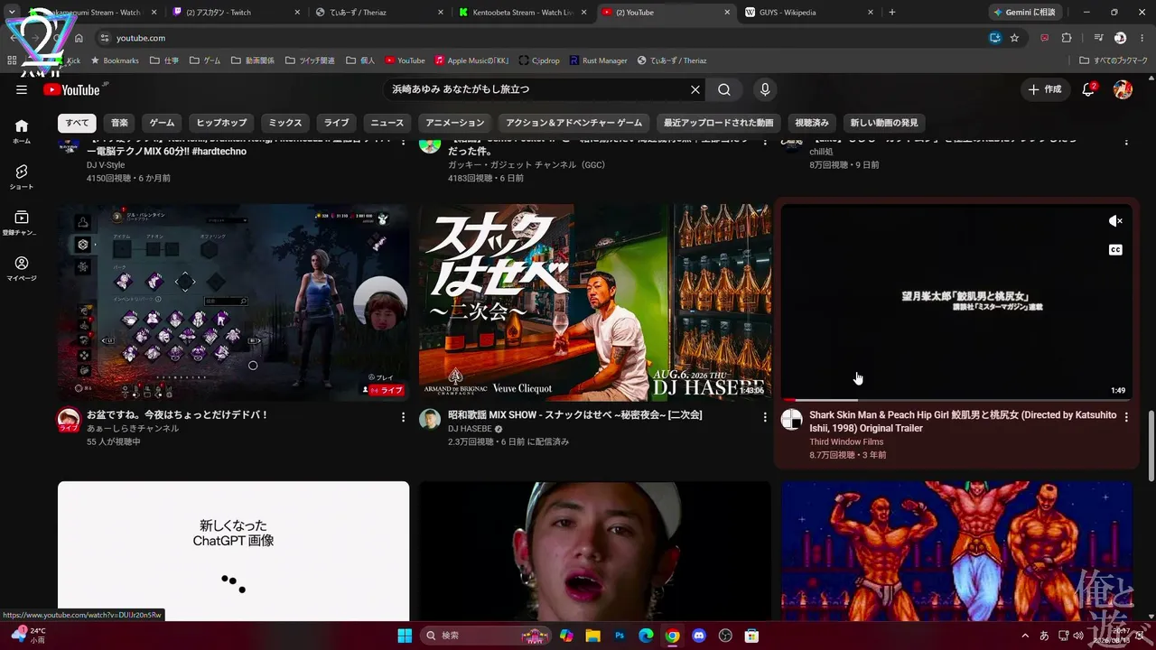Viewport: 1156px width, 650px height.
Task: Select the 最近アップロードされた動画 chip
Action: click(718, 123)
